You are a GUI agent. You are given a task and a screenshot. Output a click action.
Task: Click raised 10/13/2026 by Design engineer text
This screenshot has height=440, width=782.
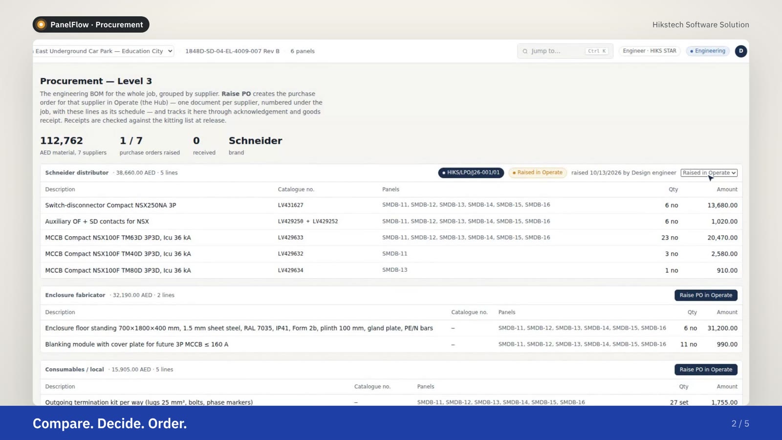tap(624, 173)
